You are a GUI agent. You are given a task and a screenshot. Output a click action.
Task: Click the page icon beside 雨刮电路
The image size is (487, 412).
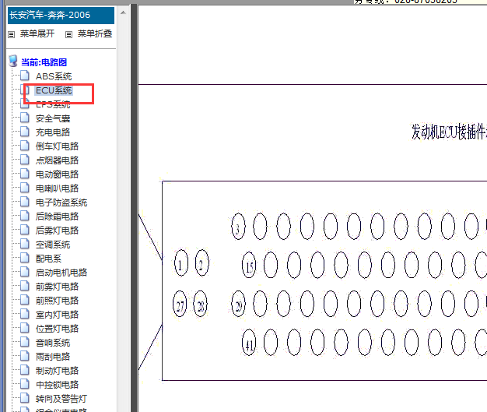(25, 356)
